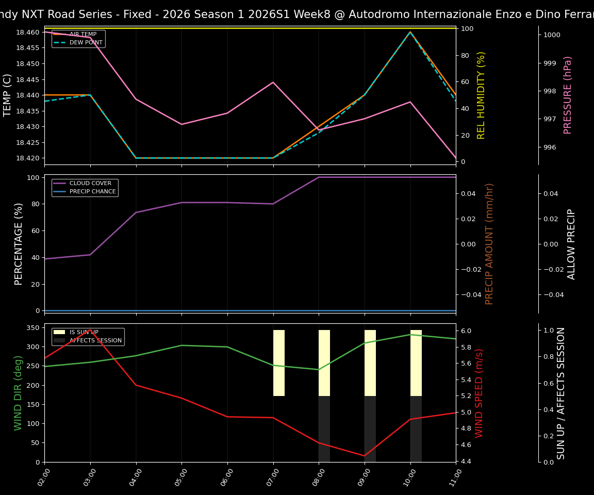This screenshot has width=594, height=495.
Task: Click the pink pressure line at its peak
Action: pyautogui.click(x=410, y=102)
